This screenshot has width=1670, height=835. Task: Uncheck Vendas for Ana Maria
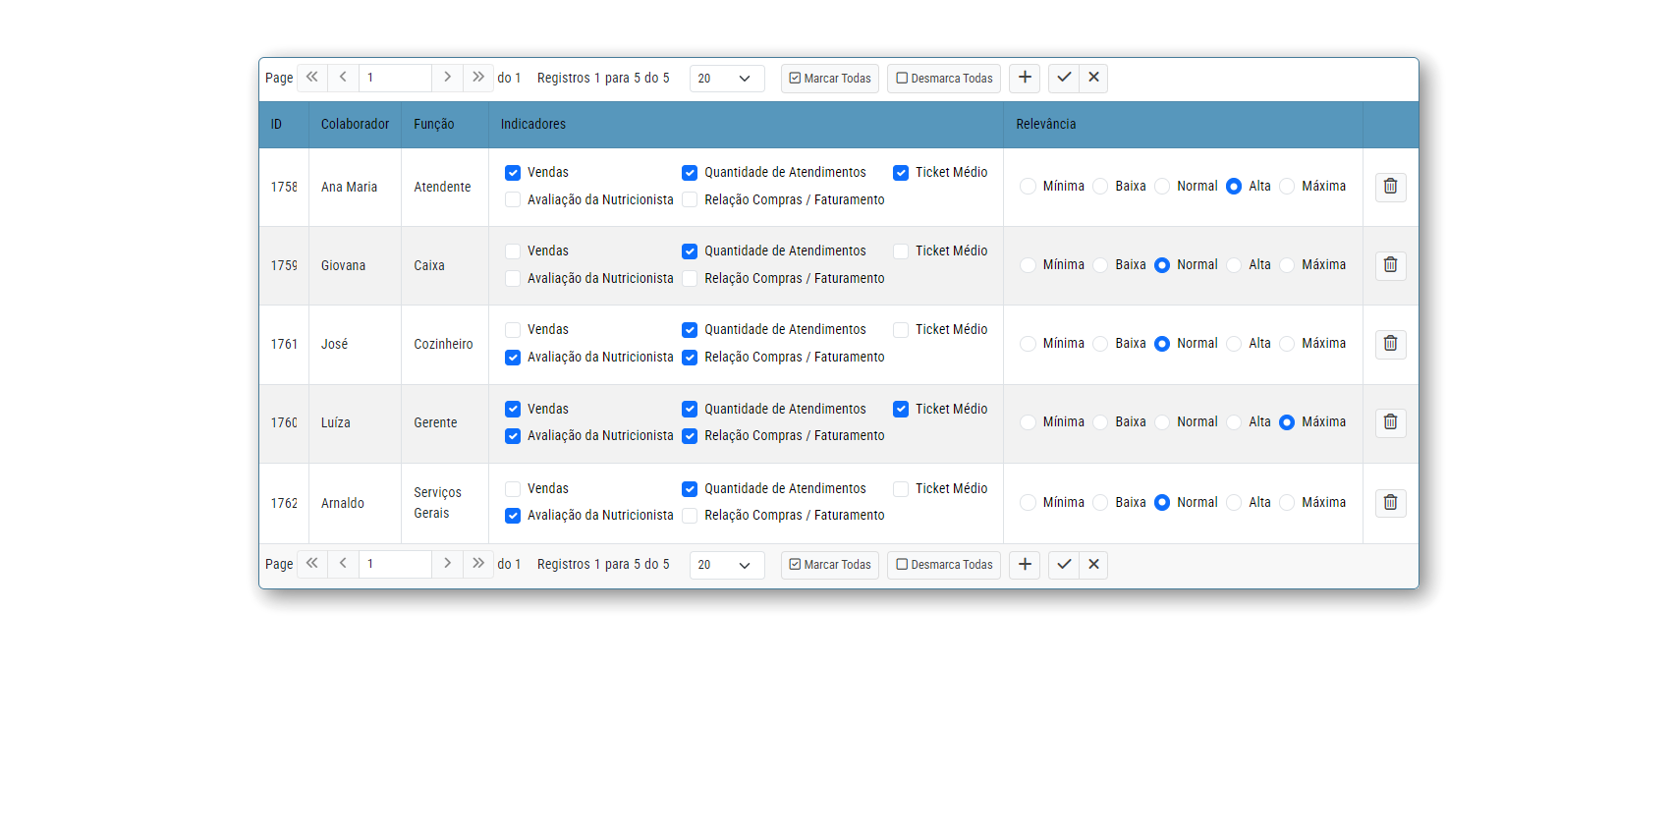click(x=513, y=173)
